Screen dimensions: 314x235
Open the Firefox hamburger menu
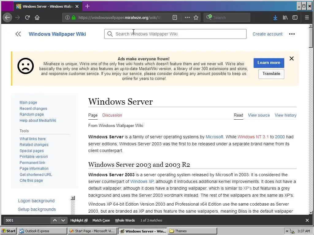(x=307, y=17)
